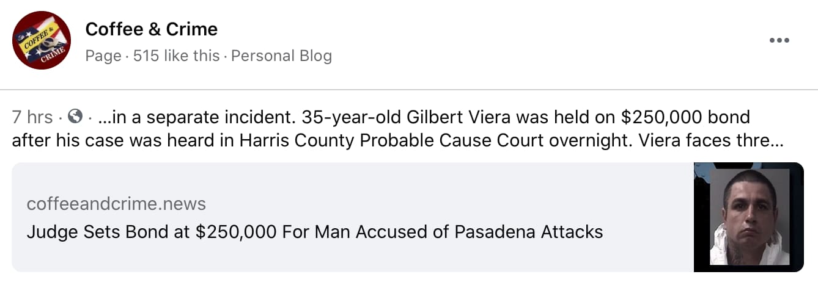Click the '515 like this' count
The image size is (818, 288).
(176, 56)
